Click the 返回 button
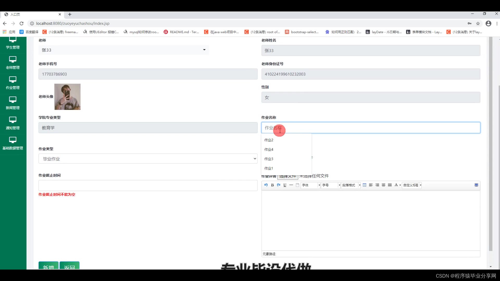 tap(69, 266)
